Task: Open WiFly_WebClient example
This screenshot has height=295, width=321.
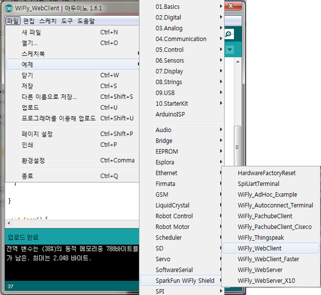Action: pyautogui.click(x=271, y=248)
